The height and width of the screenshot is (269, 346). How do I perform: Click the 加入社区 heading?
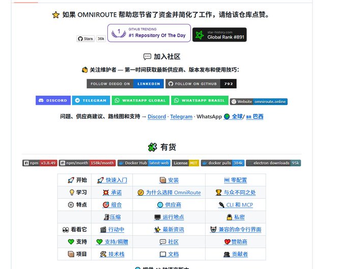coord(167,56)
